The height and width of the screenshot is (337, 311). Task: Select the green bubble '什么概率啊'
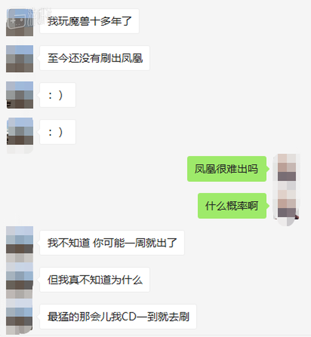tap(232, 206)
